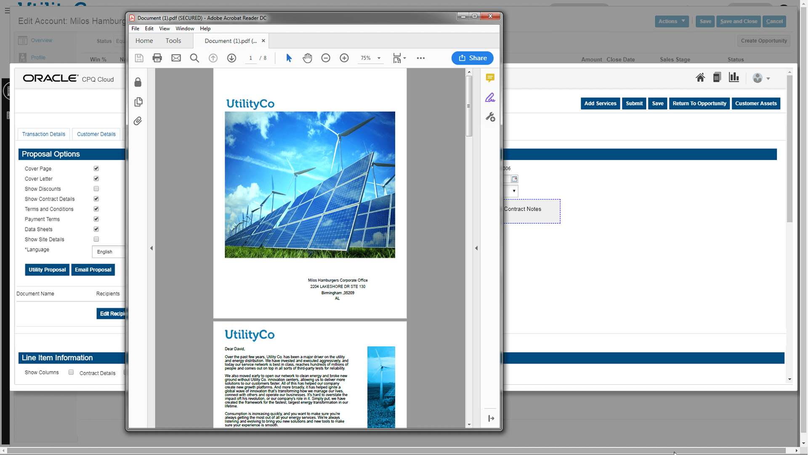
Task: Check the Show Columns checkbox
Action: pos(71,372)
